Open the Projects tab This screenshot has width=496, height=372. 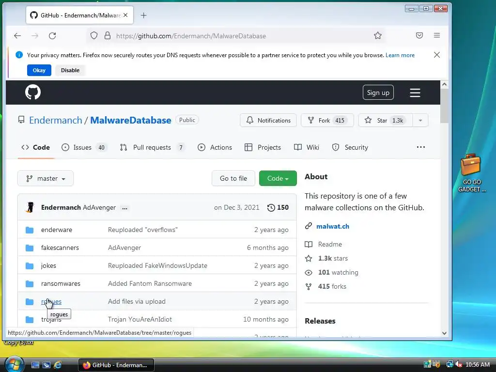pyautogui.click(x=263, y=147)
